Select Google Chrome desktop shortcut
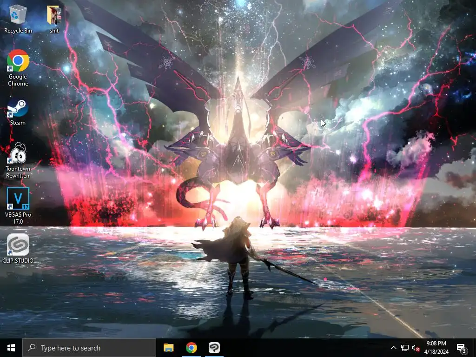 pos(18,68)
